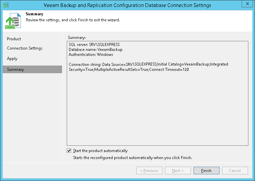Image resolution: width=255 pixels, height=181 pixels.
Task: Go to the Product step
Action: click(x=14, y=39)
